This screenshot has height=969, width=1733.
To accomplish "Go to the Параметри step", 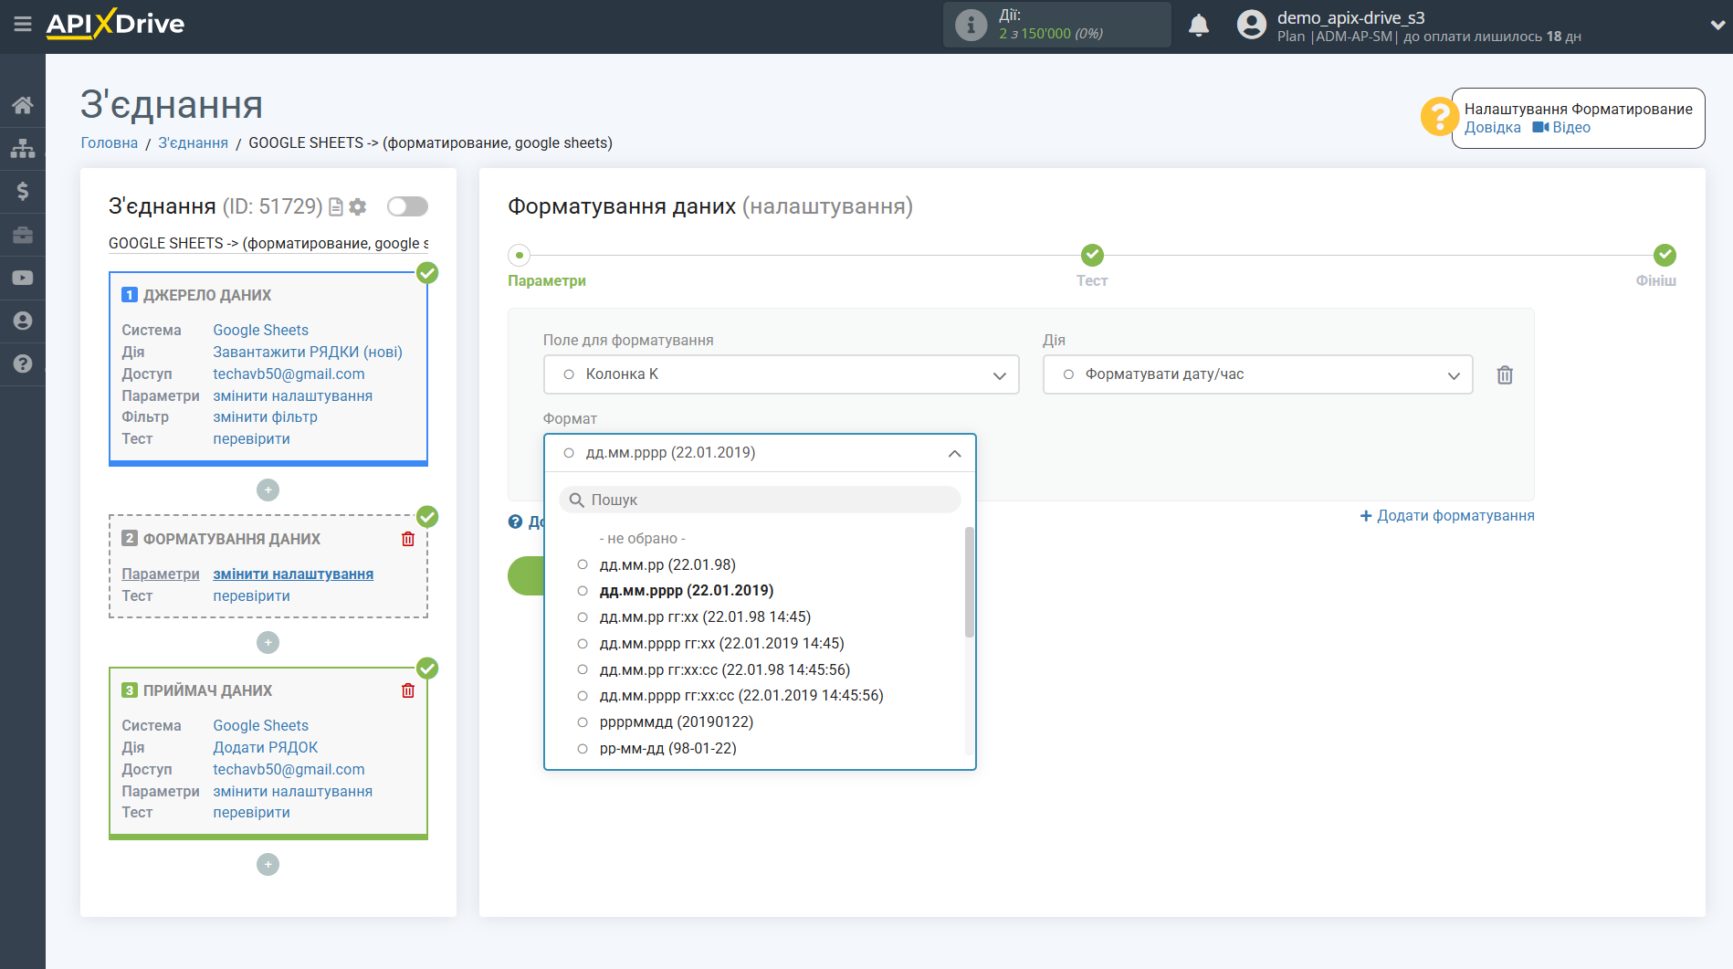I will tap(546, 280).
